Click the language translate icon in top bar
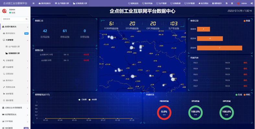 point(226,3)
